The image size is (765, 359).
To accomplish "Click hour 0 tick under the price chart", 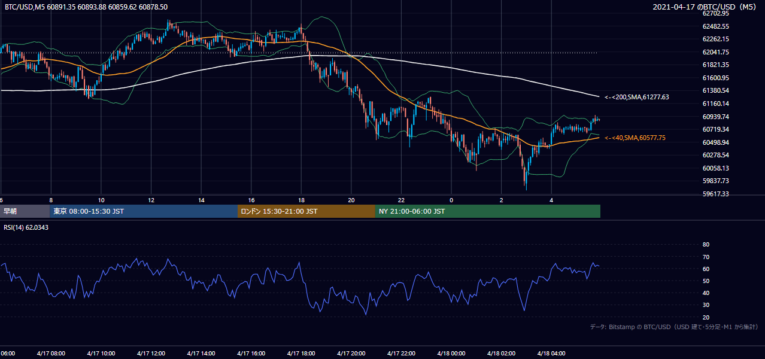I will click(451, 200).
